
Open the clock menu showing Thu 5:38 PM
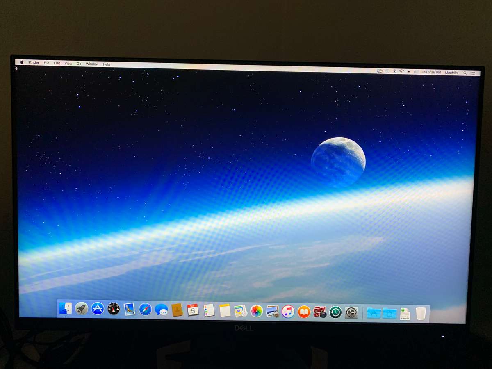tap(430, 72)
